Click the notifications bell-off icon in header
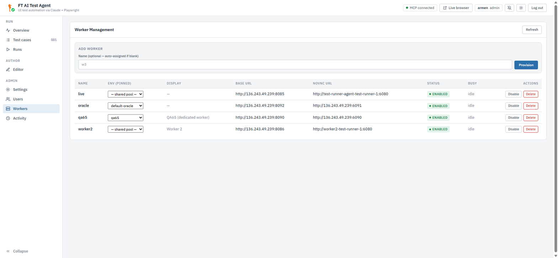The height and width of the screenshot is (258, 558). point(509,8)
